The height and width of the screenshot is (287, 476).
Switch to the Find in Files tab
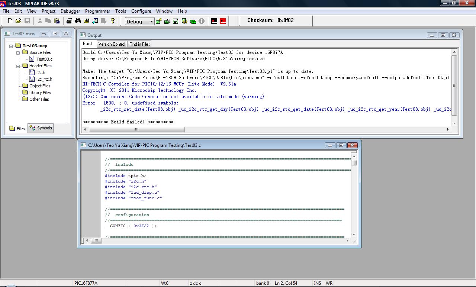(x=139, y=44)
